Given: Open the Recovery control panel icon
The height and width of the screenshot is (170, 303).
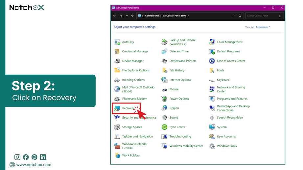Looking at the screenshot, I should (117, 108).
